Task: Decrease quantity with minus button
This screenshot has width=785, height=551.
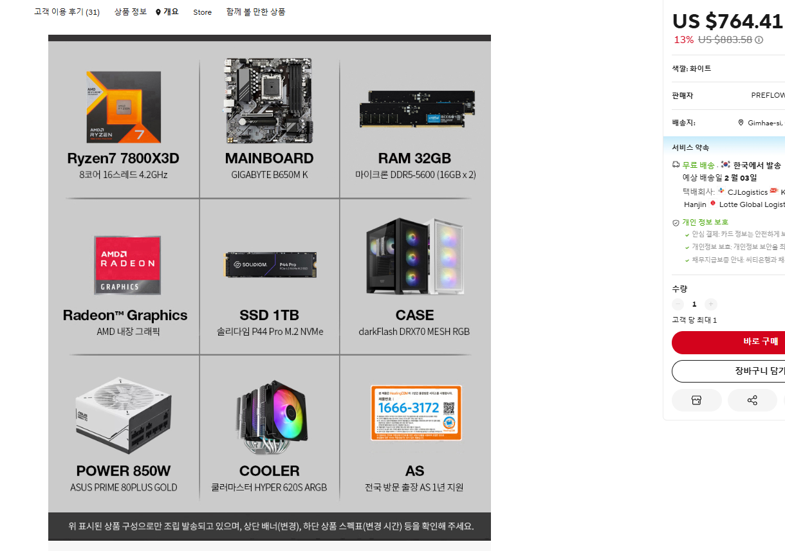Action: point(678,304)
